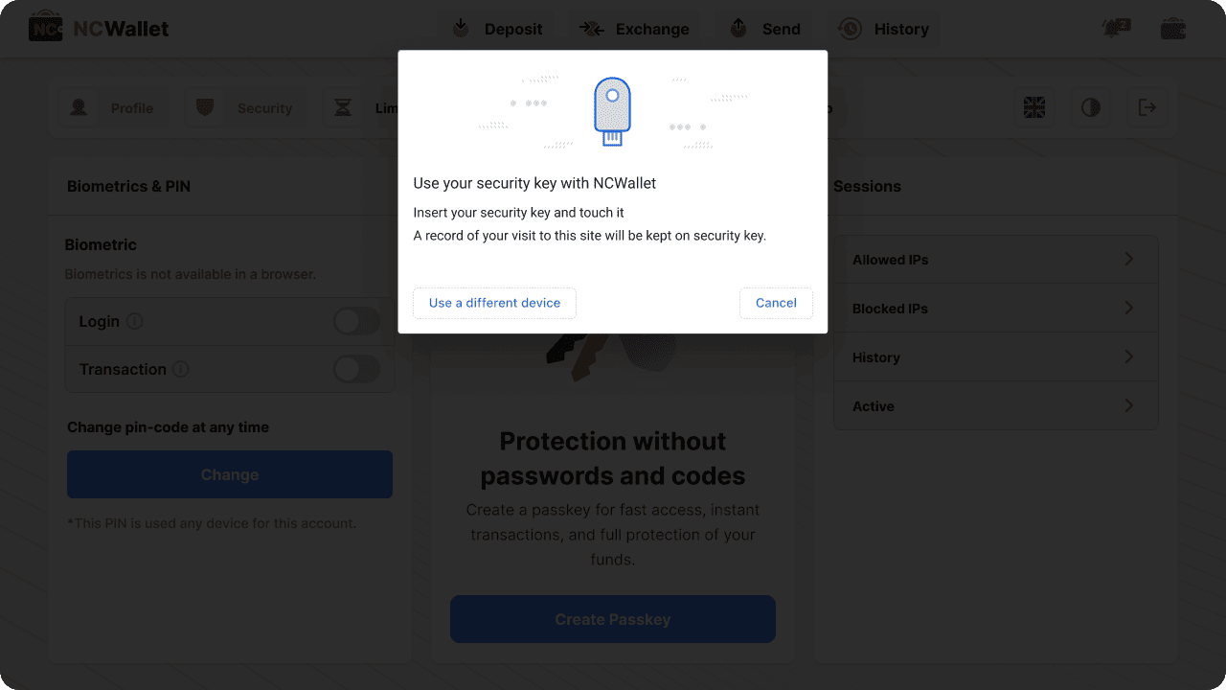
Task: Switch to the Profile tab
Action: coord(113,108)
